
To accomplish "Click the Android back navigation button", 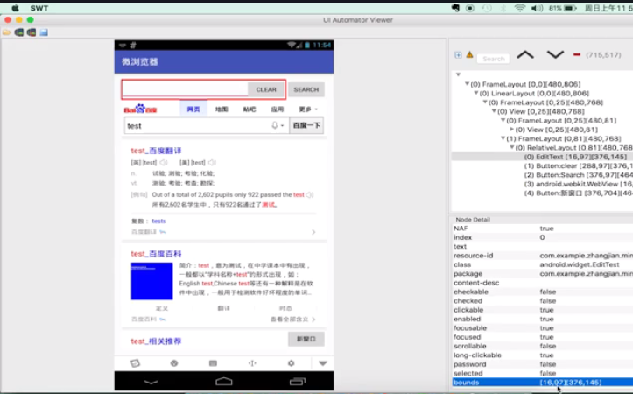I will pos(151,382).
